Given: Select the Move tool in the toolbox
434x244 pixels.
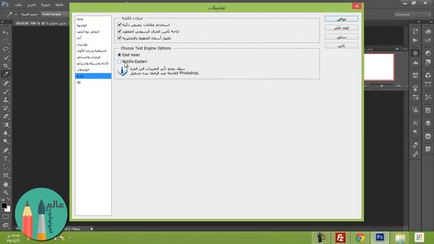Looking at the screenshot, I should (x=5, y=33).
